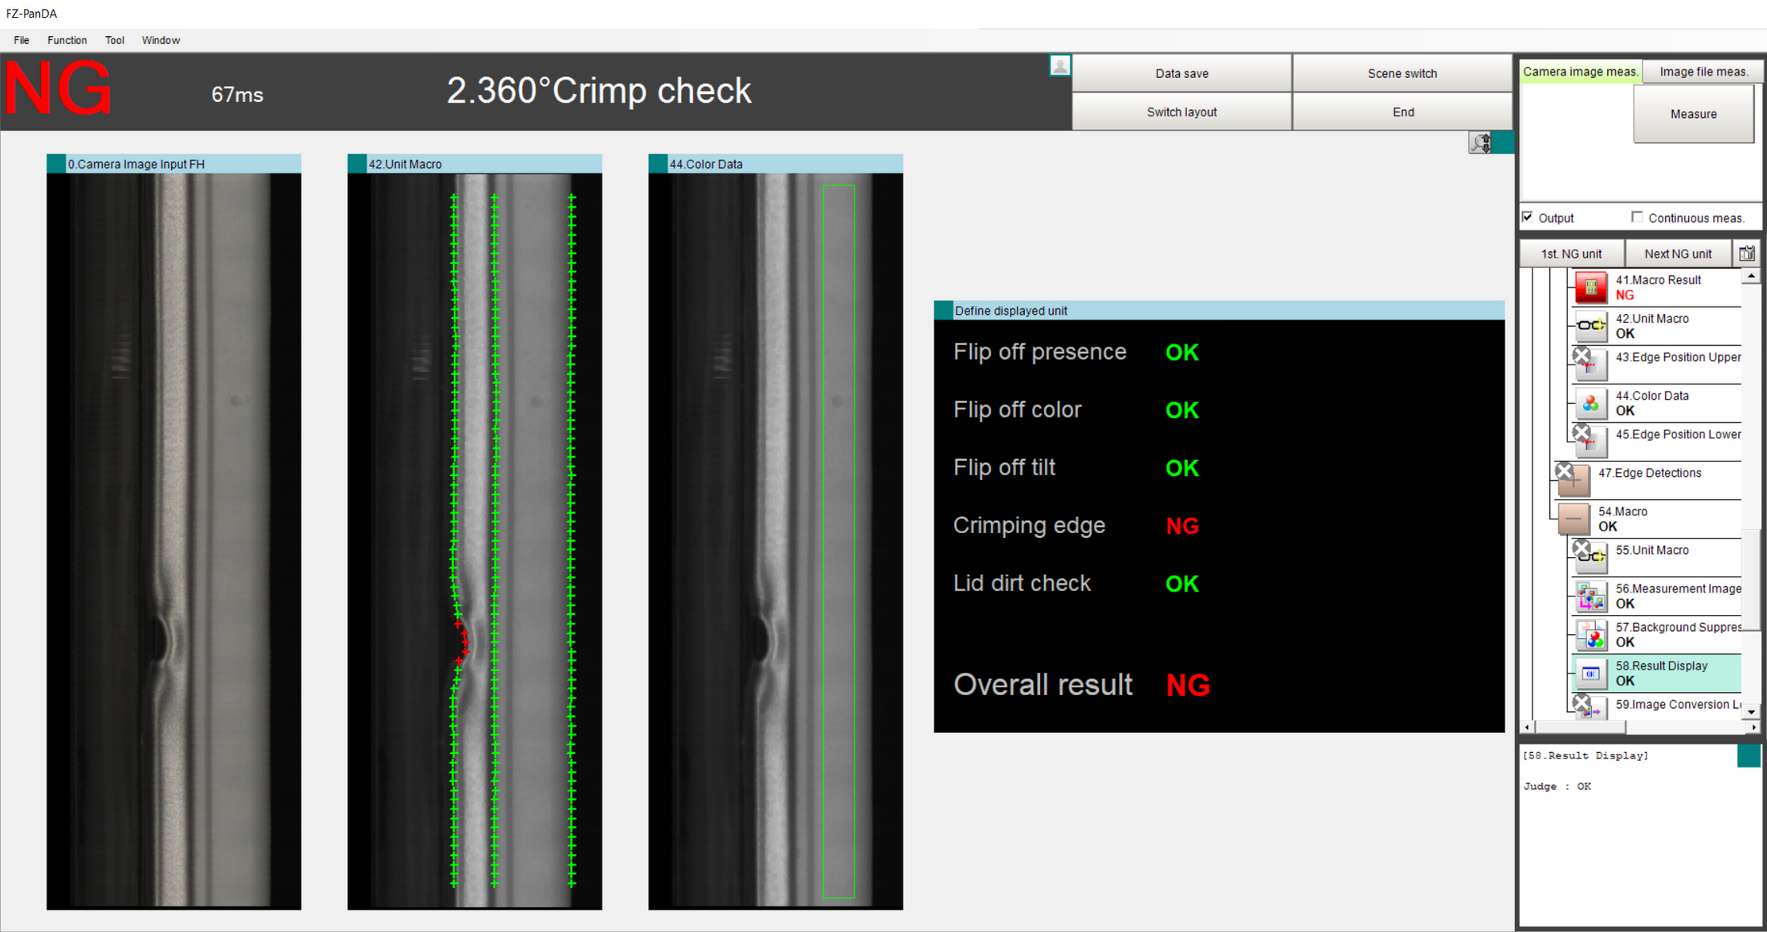Click the 57.Background Suppression icon
Image resolution: width=1767 pixels, height=932 pixels.
(1589, 635)
